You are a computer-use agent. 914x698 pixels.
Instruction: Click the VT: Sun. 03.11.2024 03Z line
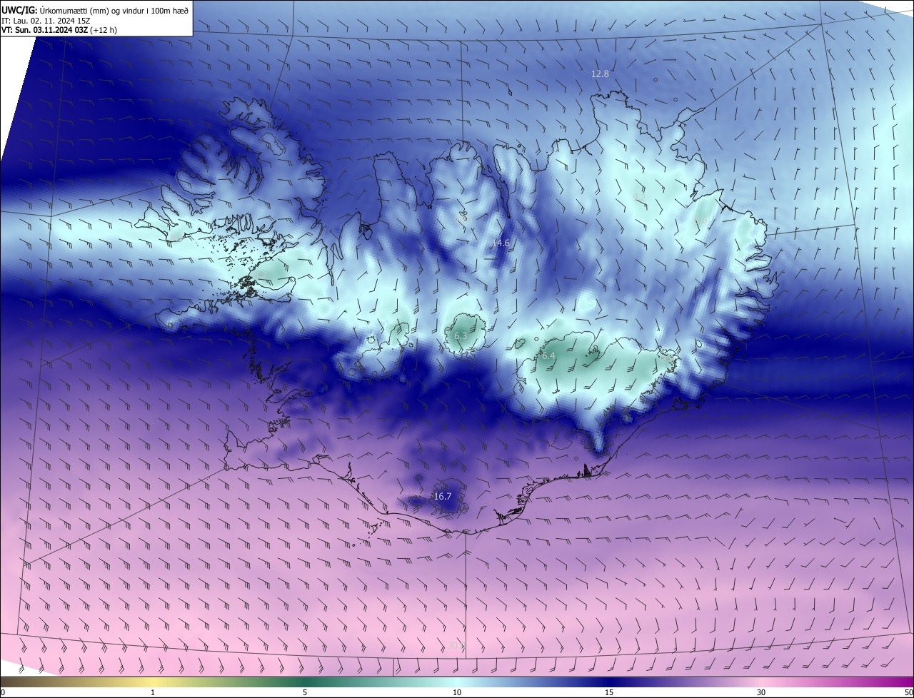(x=59, y=30)
